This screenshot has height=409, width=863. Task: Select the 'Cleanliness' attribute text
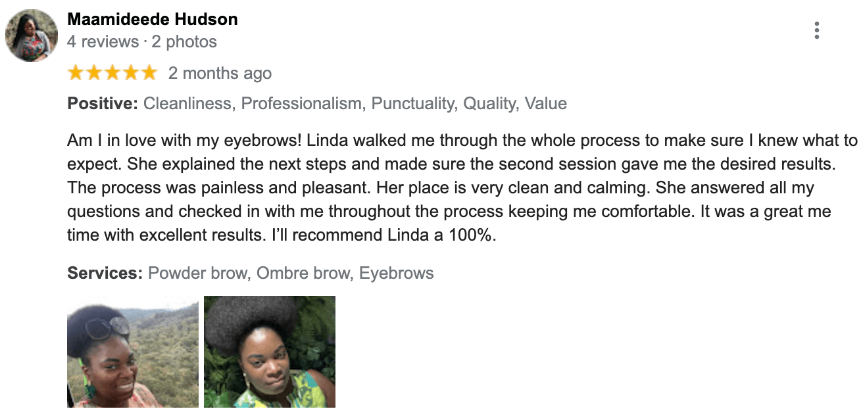point(187,103)
